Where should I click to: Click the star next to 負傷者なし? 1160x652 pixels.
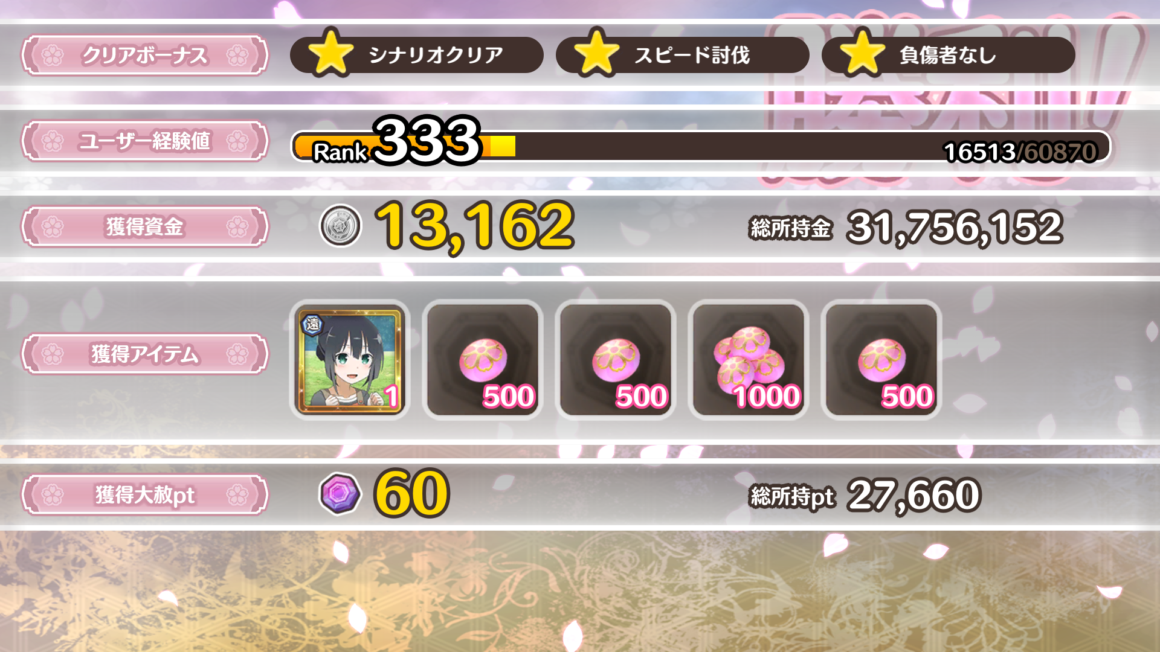click(x=862, y=53)
